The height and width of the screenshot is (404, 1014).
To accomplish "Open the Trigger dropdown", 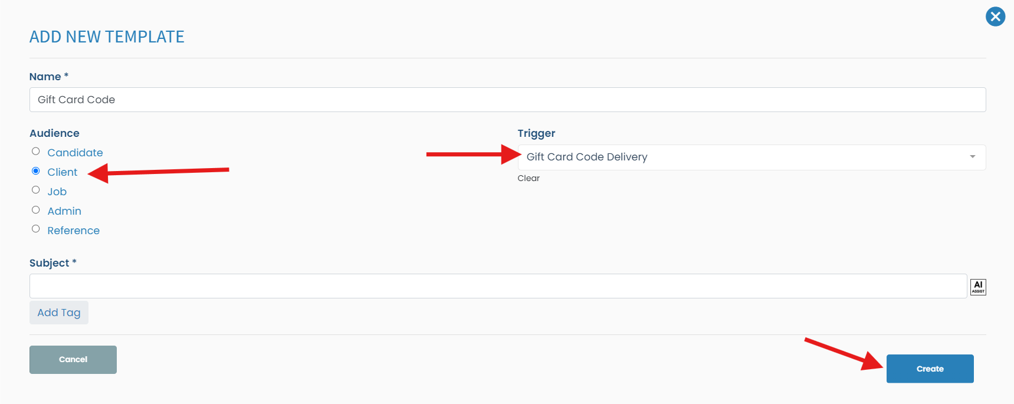I will click(x=743, y=157).
